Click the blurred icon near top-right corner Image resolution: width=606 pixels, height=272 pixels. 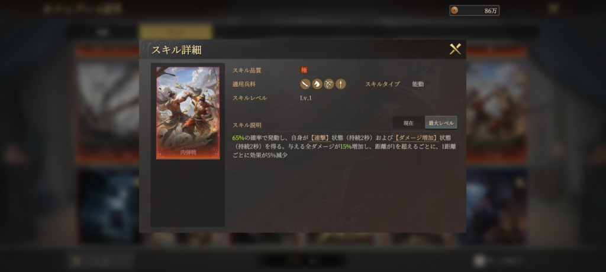point(553,8)
